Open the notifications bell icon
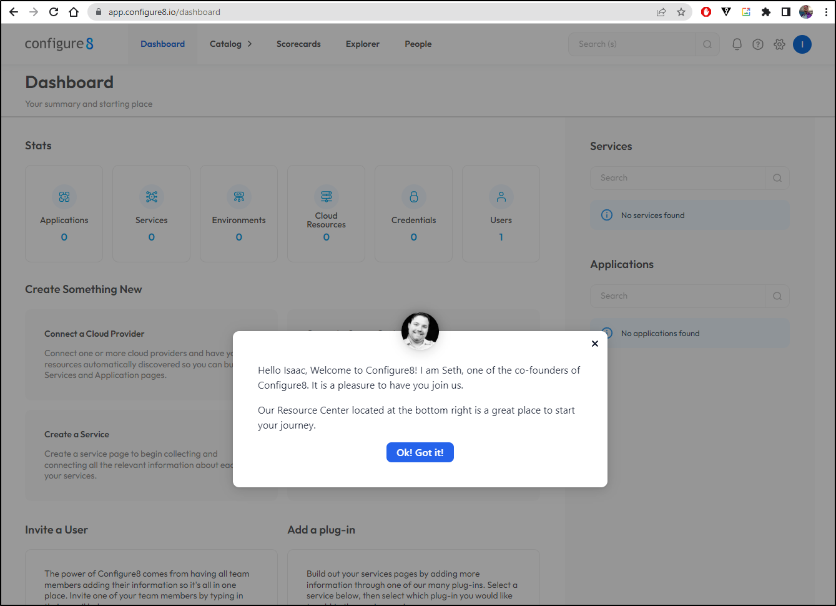The image size is (836, 606). (737, 44)
